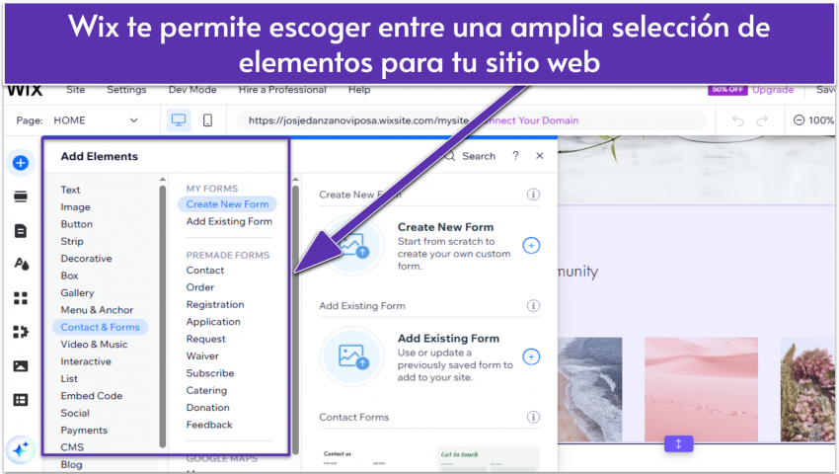
Task: Choose Waiver premade form
Action: point(202,355)
